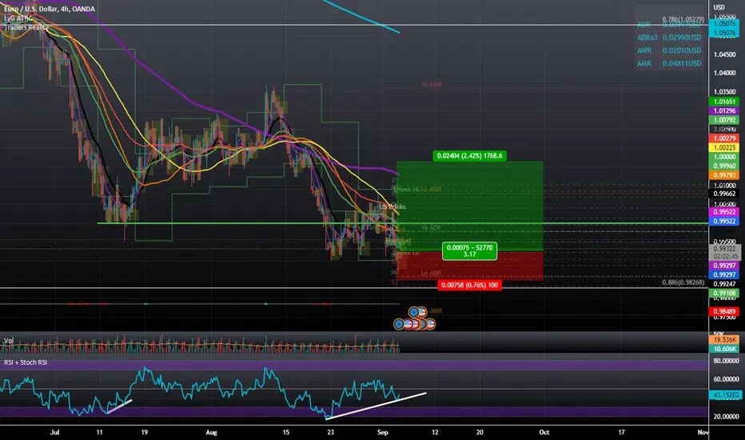Click the Oct date on the time axis

(x=544, y=432)
